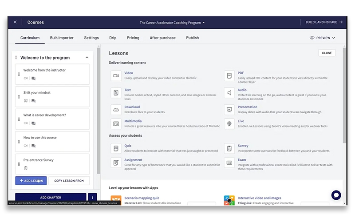Open the Bulk importer tab

tap(62, 38)
